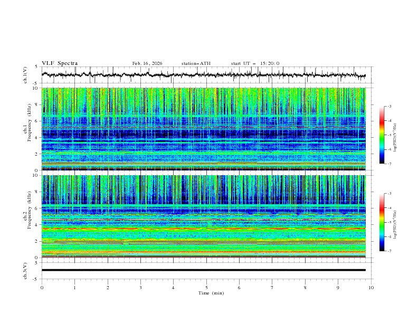Screen dimensions: 418x323
Task: Click the VLF Spectra title text
Action: [60, 63]
